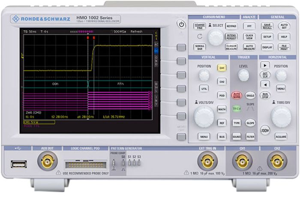Select the MATH channel button

coord(222,109)
